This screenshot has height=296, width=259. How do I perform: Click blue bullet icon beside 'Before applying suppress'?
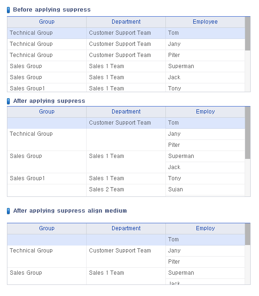8,10
